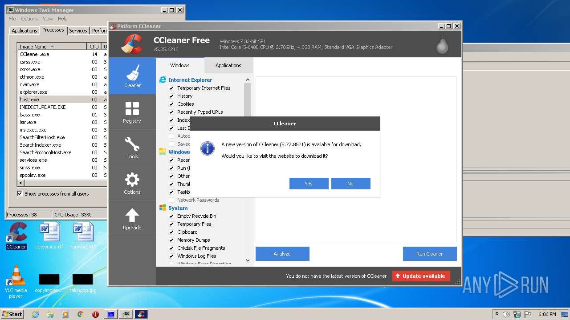
Task: Click the red Update available button
Action: pos(421,276)
